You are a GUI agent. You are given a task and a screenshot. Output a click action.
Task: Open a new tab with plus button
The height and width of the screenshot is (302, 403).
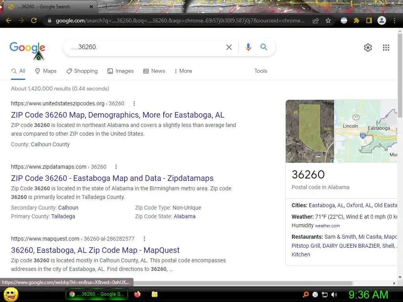tap(105, 7)
